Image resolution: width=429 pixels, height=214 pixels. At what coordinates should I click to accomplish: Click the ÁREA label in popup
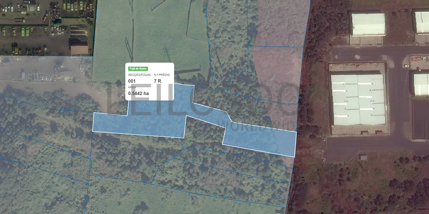[x=132, y=87]
